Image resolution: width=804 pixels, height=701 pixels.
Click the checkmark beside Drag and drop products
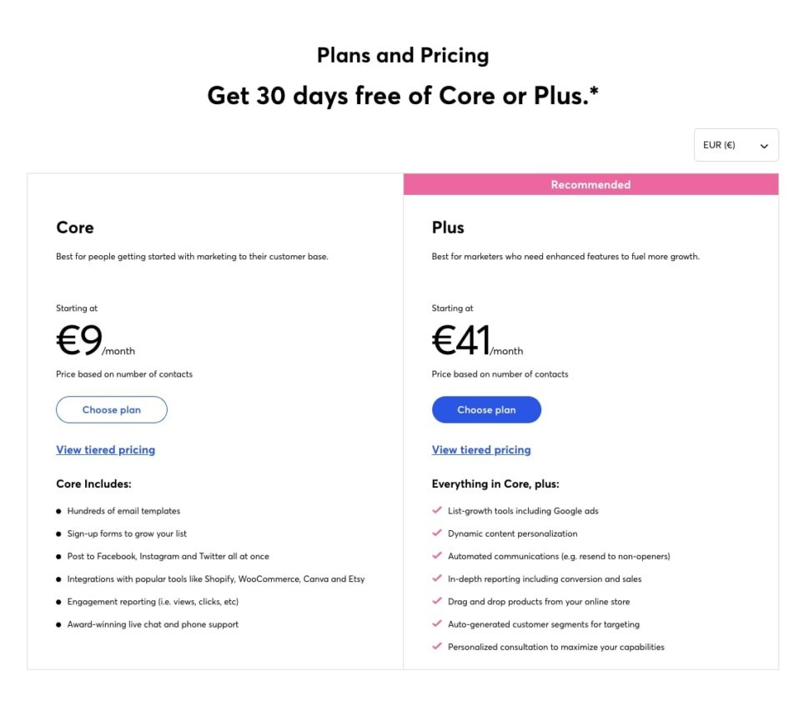tap(437, 601)
